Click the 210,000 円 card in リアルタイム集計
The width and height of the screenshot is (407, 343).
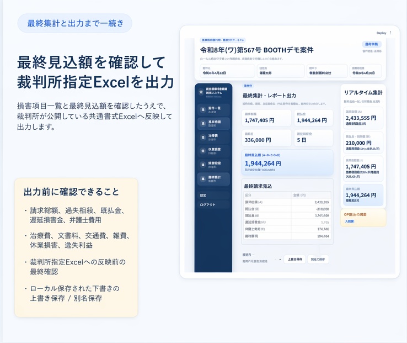(363, 143)
